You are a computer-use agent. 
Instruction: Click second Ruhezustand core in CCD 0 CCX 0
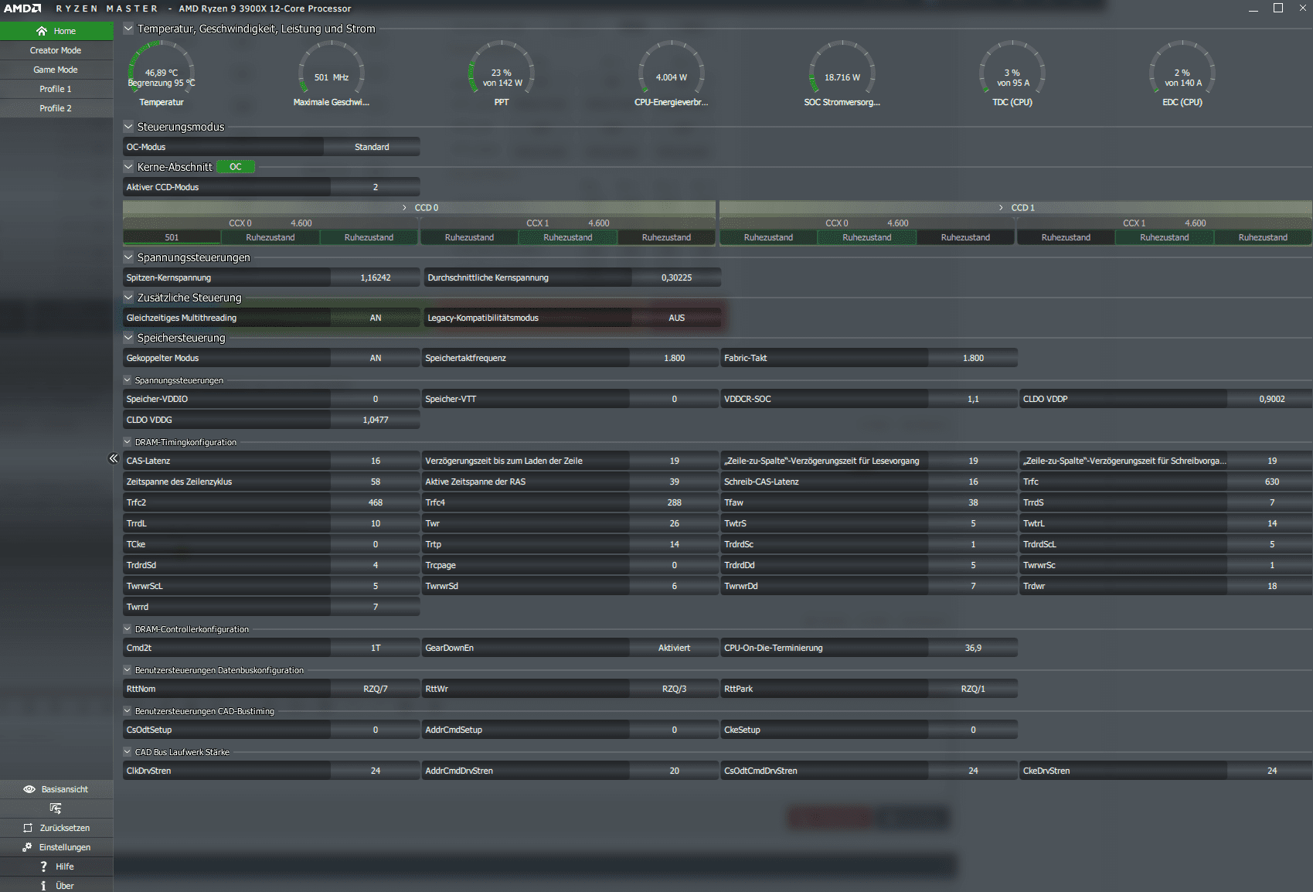pyautogui.click(x=369, y=237)
